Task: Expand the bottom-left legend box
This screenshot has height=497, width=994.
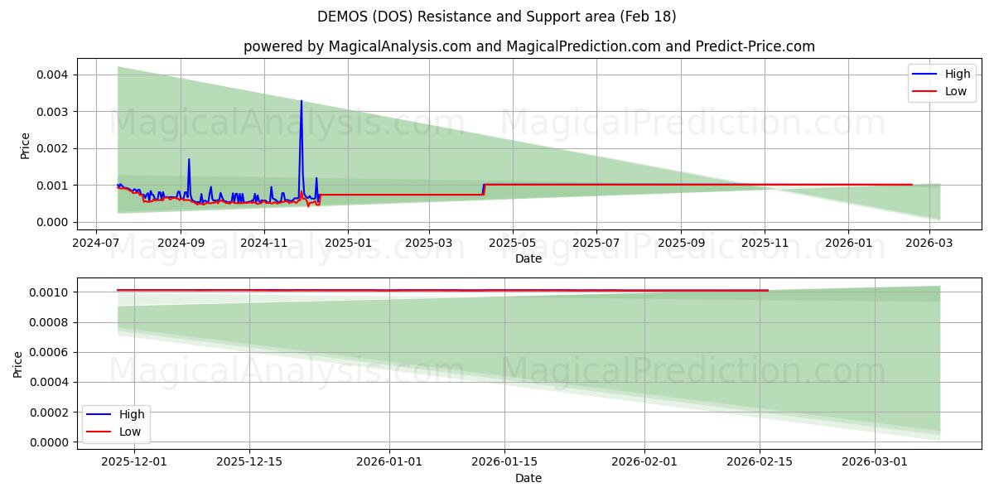Action: pyautogui.click(x=116, y=422)
